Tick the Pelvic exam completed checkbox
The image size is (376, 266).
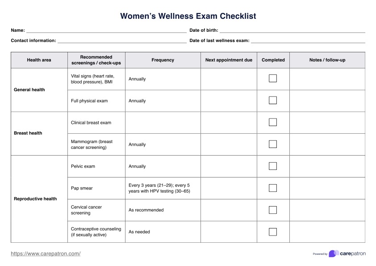pyautogui.click(x=273, y=166)
